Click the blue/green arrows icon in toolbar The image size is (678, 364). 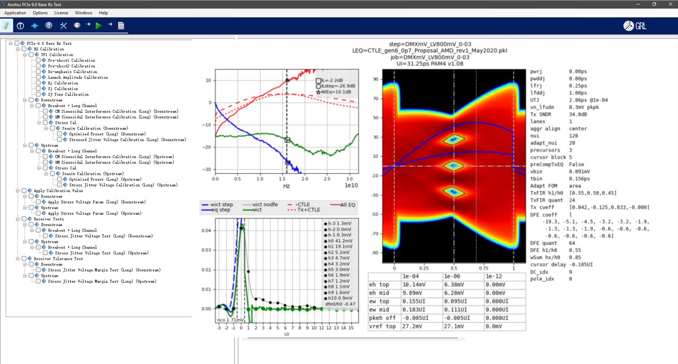click(x=7, y=25)
